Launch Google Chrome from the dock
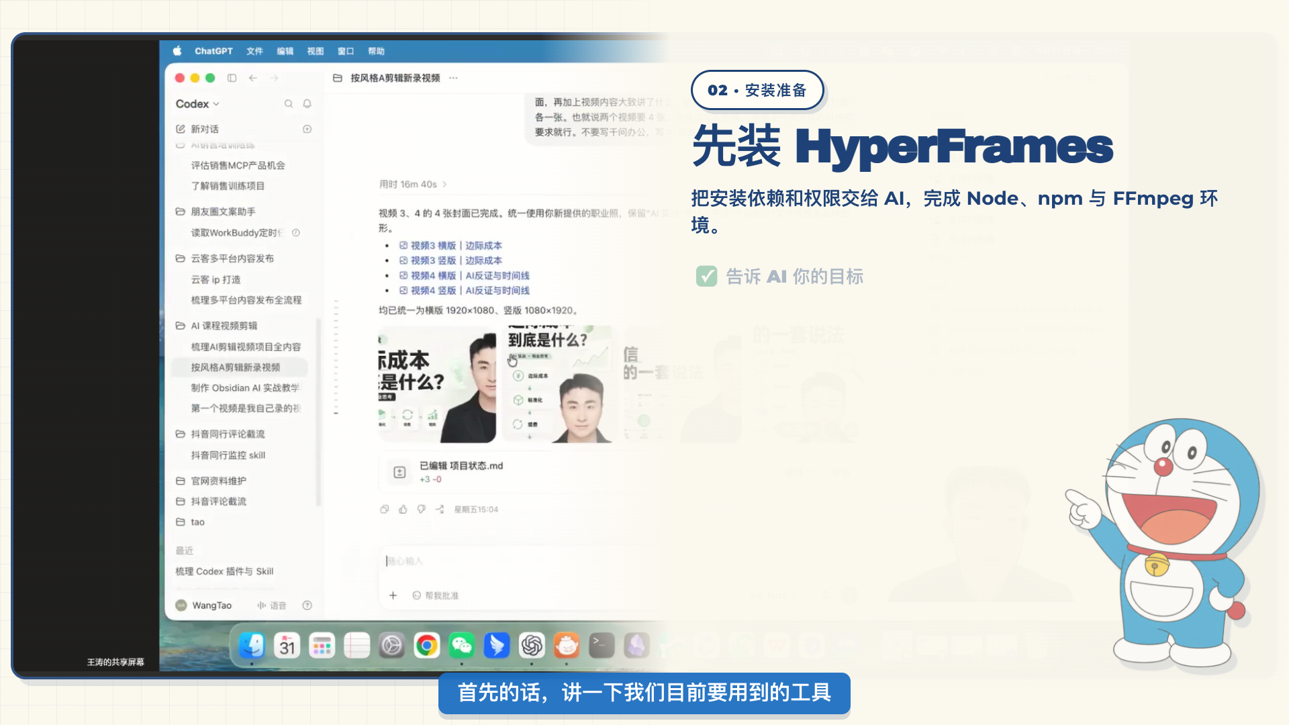Viewport: 1289px width, 725px height. [427, 646]
